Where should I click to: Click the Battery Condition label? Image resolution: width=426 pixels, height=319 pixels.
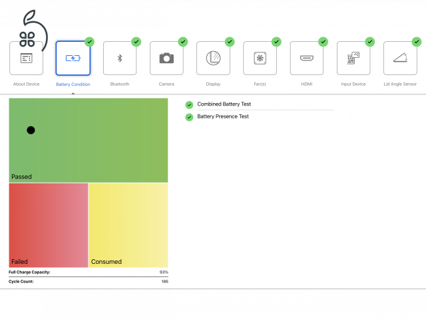click(73, 84)
